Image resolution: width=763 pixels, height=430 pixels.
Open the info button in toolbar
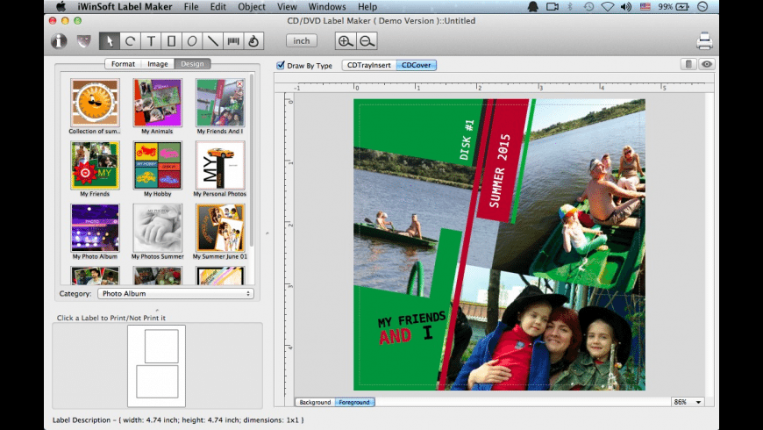pos(60,41)
